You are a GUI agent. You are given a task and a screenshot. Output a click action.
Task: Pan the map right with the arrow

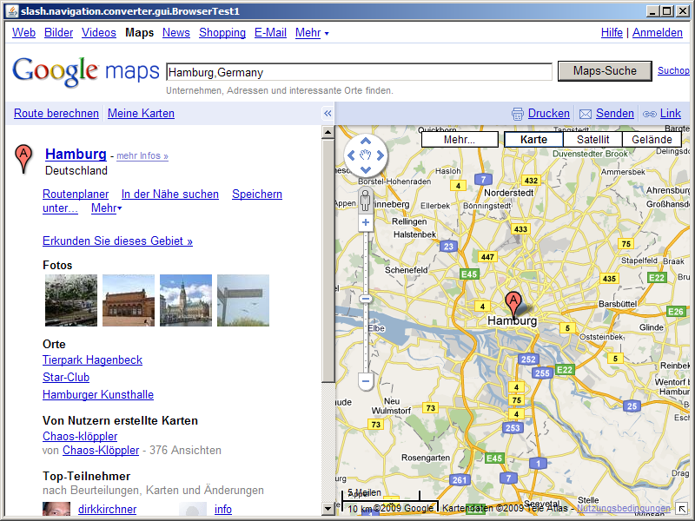point(380,155)
